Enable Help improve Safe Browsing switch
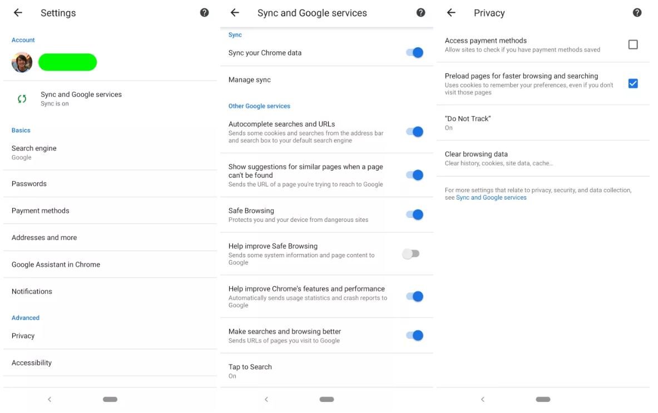The image size is (658, 413). pos(411,254)
